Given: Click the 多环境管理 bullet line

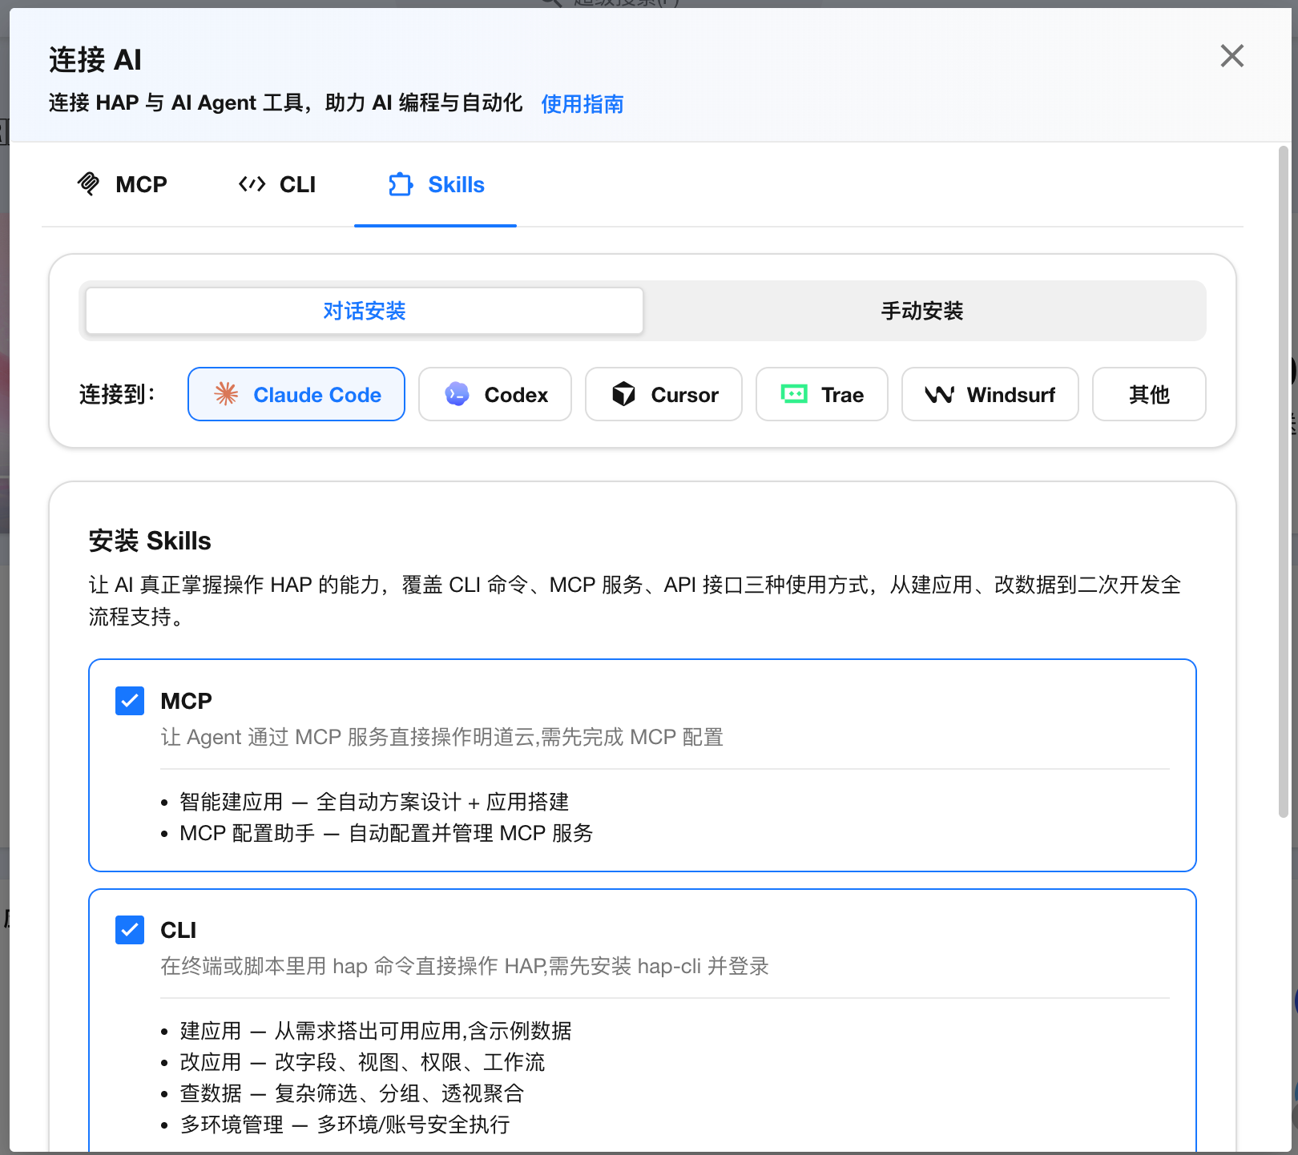Looking at the screenshot, I should coord(345,1125).
